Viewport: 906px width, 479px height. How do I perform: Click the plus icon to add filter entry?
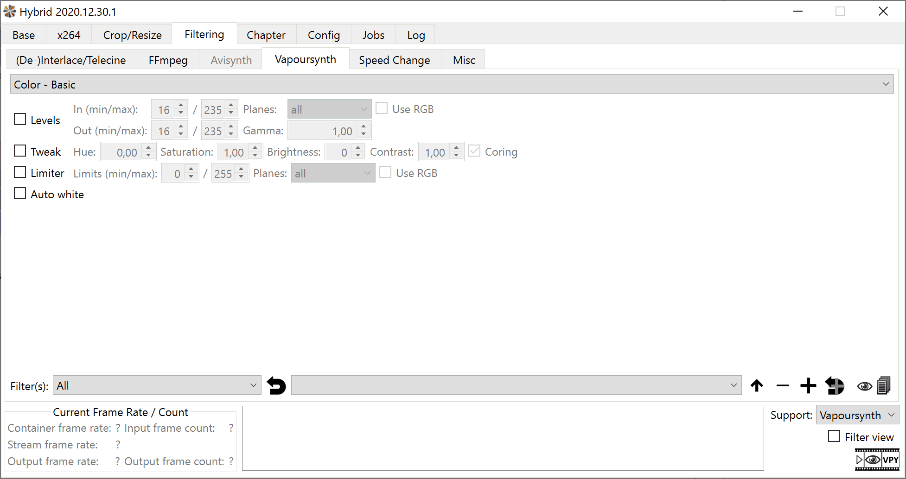[808, 385]
